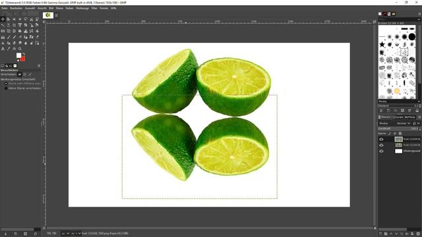The image size is (422, 237).
Task: Open the navigation preview below the vertical scrollbar
Action: pyautogui.click(x=375, y=228)
